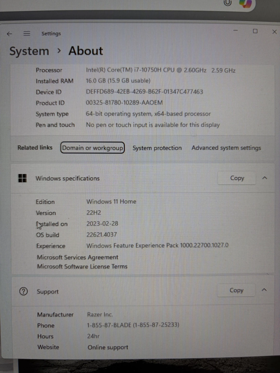Click the About page heading
Image resolution: width=280 pixels, height=373 pixels.
pos(86,51)
